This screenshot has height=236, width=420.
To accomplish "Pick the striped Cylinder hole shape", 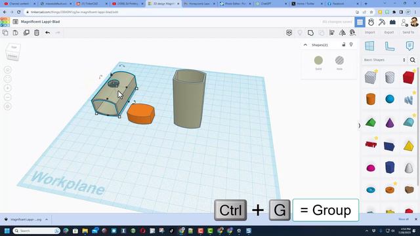I will (x=389, y=77).
